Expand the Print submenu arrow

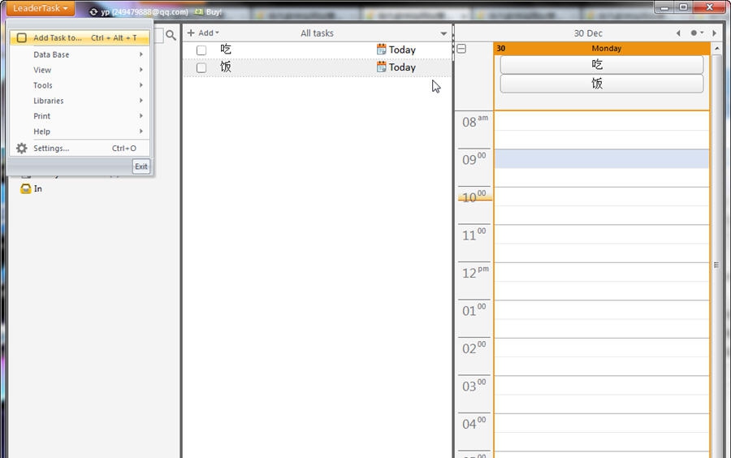pos(141,116)
